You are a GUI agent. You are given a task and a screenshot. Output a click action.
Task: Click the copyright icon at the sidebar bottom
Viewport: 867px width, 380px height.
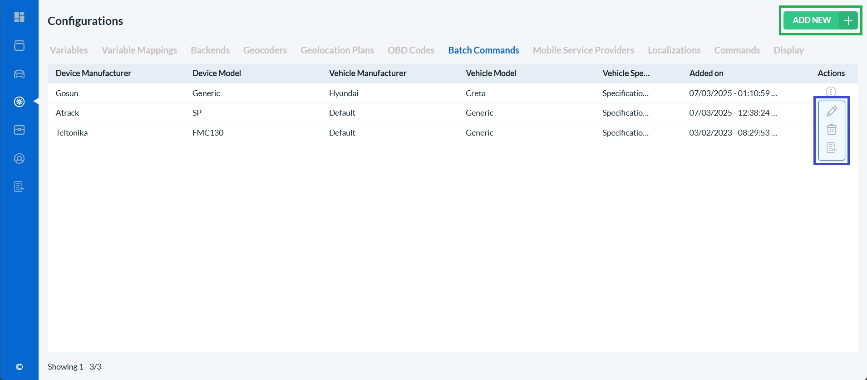19,367
